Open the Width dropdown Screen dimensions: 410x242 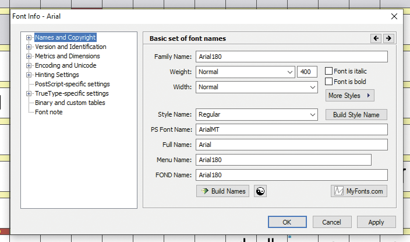pos(257,87)
